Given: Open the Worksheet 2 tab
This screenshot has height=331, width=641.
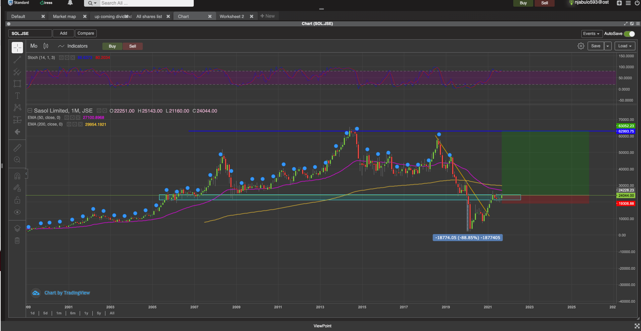Looking at the screenshot, I should [232, 16].
